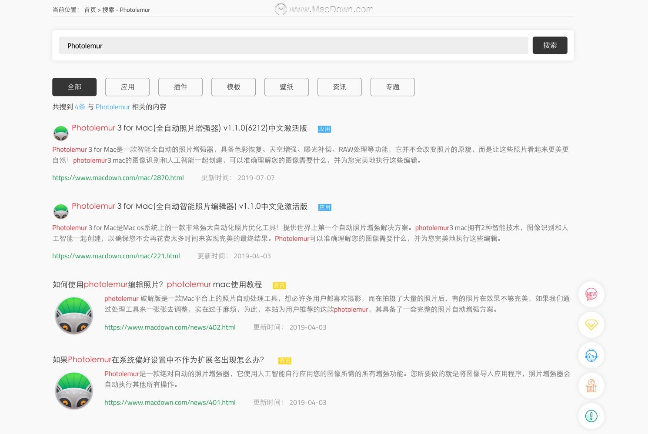Click 应用 tag on v1.1.0(6212) result

click(x=324, y=129)
